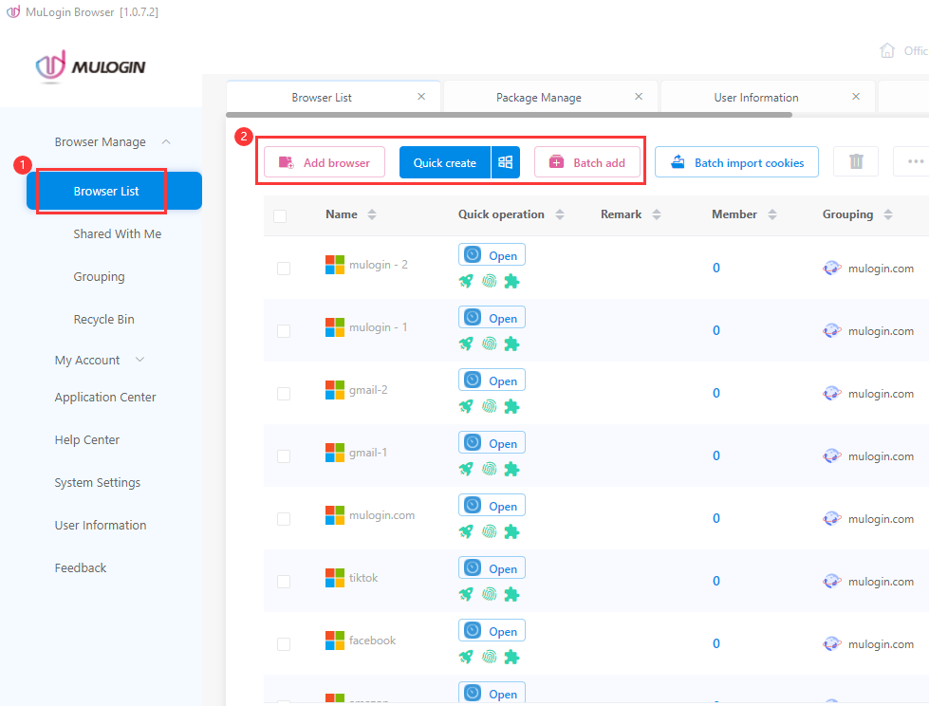Sort by Grouping column arrows

(887, 214)
